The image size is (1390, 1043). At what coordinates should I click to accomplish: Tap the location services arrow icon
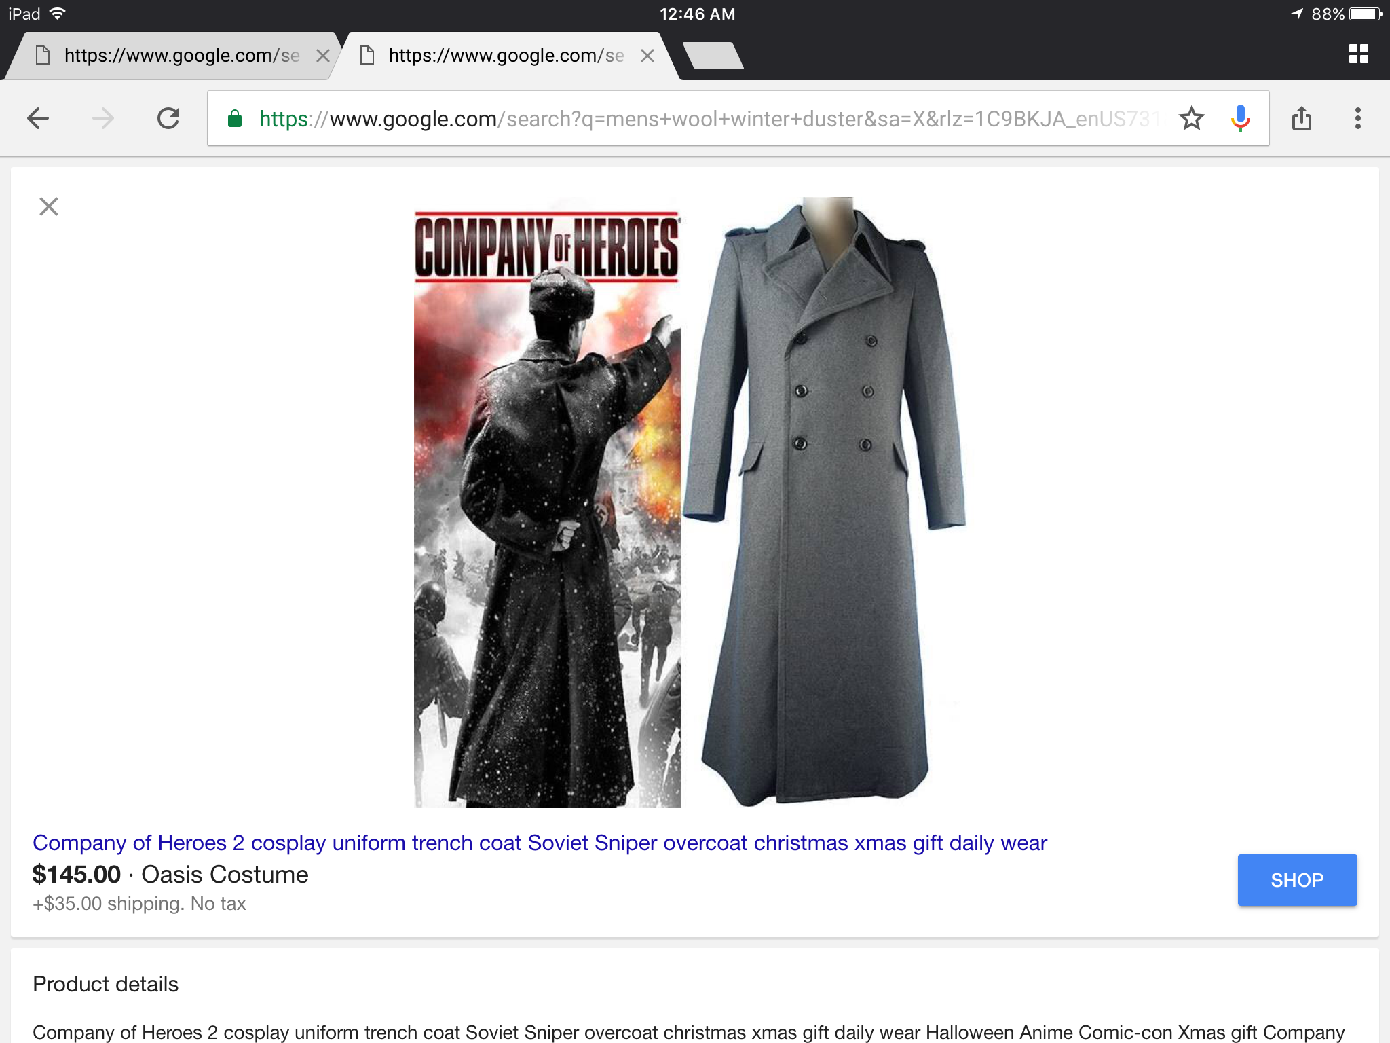point(1297,14)
